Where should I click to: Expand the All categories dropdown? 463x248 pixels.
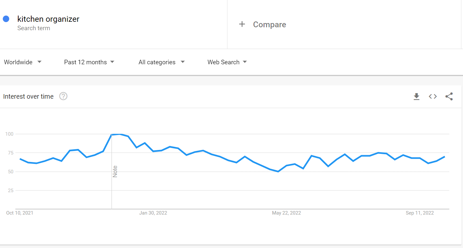pyautogui.click(x=161, y=62)
